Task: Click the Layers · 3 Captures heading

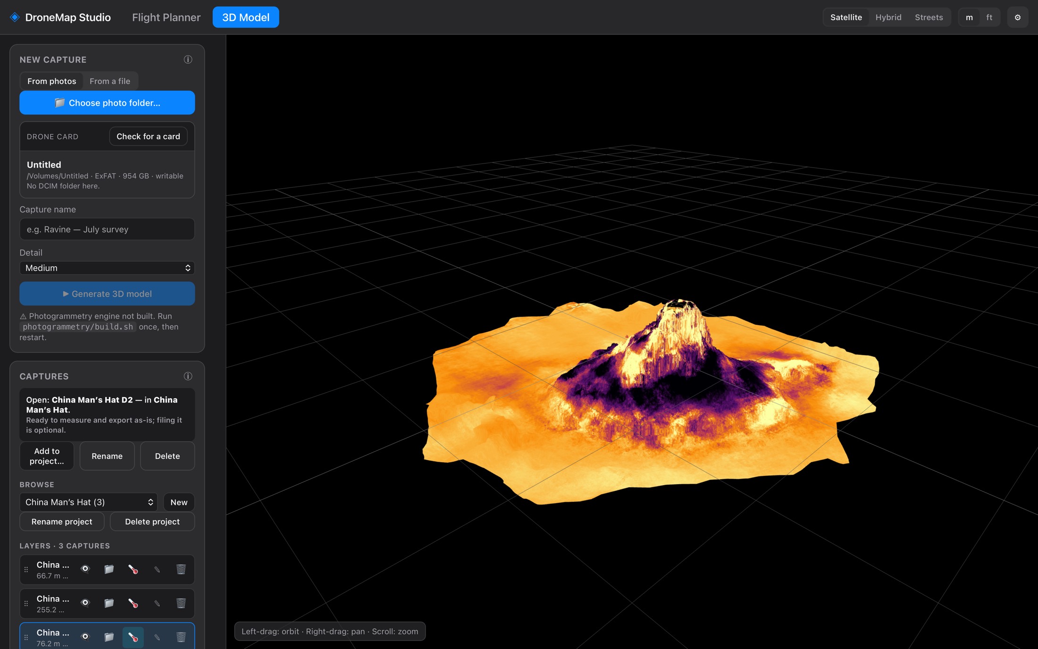Action: (65, 546)
